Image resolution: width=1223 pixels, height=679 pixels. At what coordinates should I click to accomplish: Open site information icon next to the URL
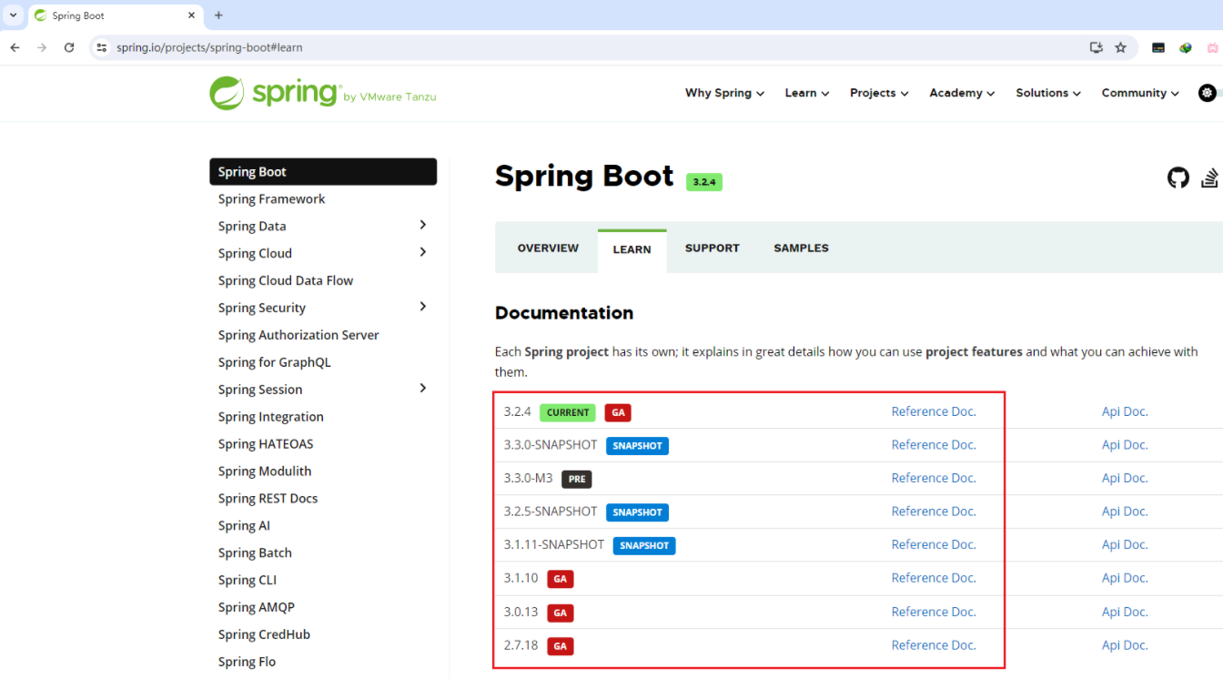click(102, 46)
